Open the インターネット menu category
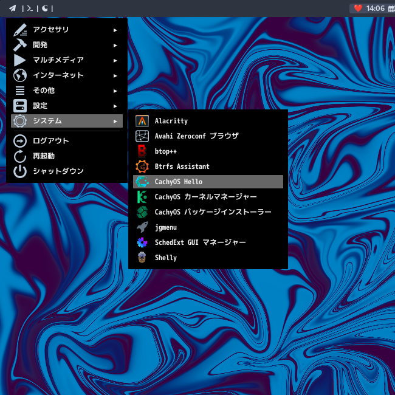Screen dimensions: 395x395 67,75
